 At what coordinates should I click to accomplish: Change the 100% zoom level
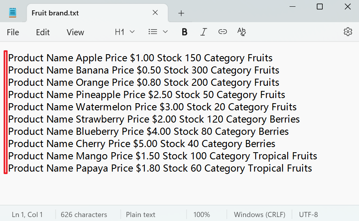pyautogui.click(x=202, y=215)
